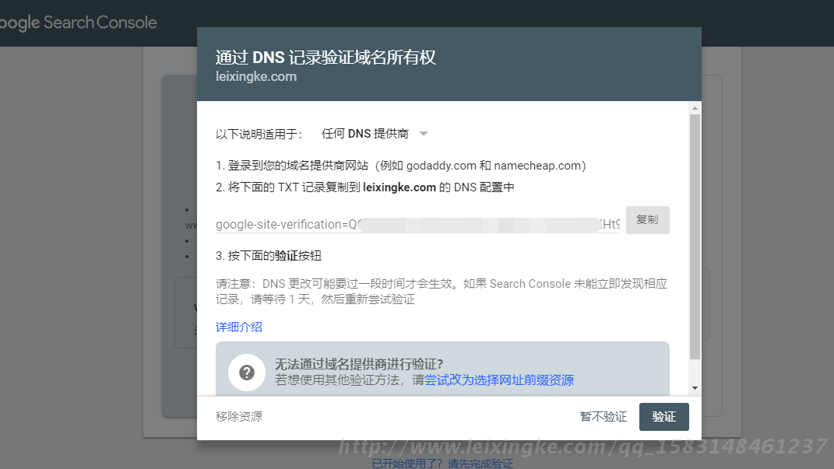Click the label 以下说明适用于:
This screenshot has height=469, width=834.
[259, 135]
